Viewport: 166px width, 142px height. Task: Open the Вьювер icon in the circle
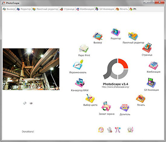pyautogui.click(x=98, y=37)
